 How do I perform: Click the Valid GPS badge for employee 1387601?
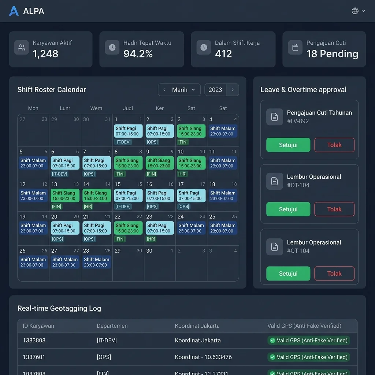click(309, 357)
